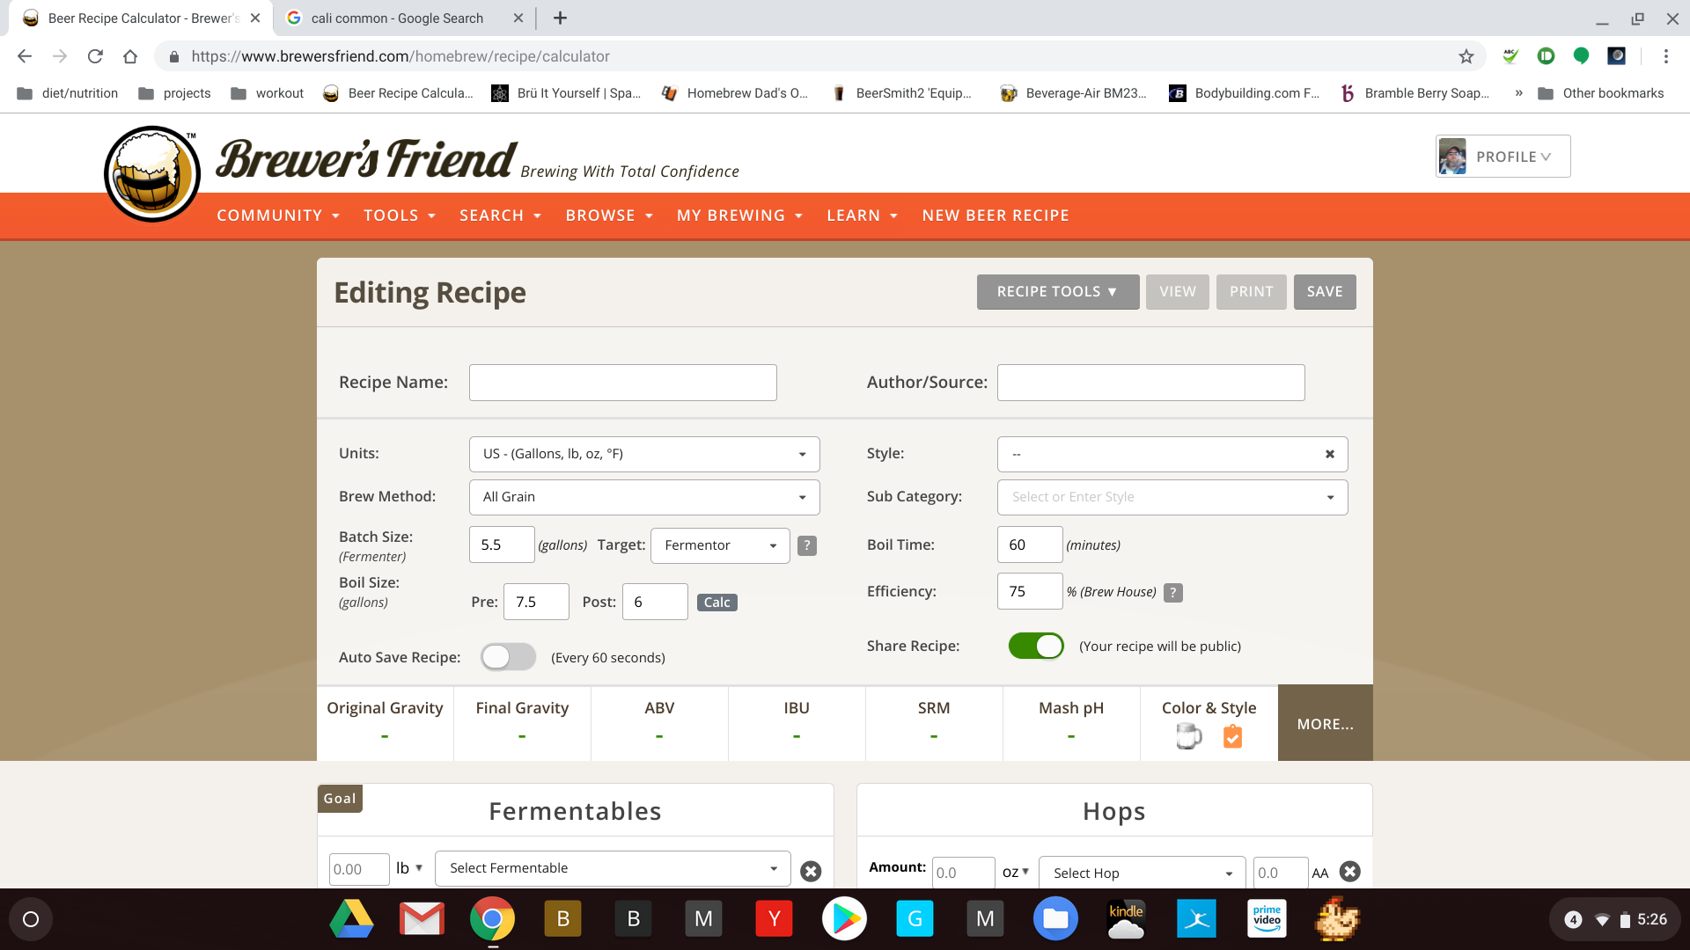Open Chrome three-dot menu
This screenshot has width=1690, height=950.
pos(1665,56)
